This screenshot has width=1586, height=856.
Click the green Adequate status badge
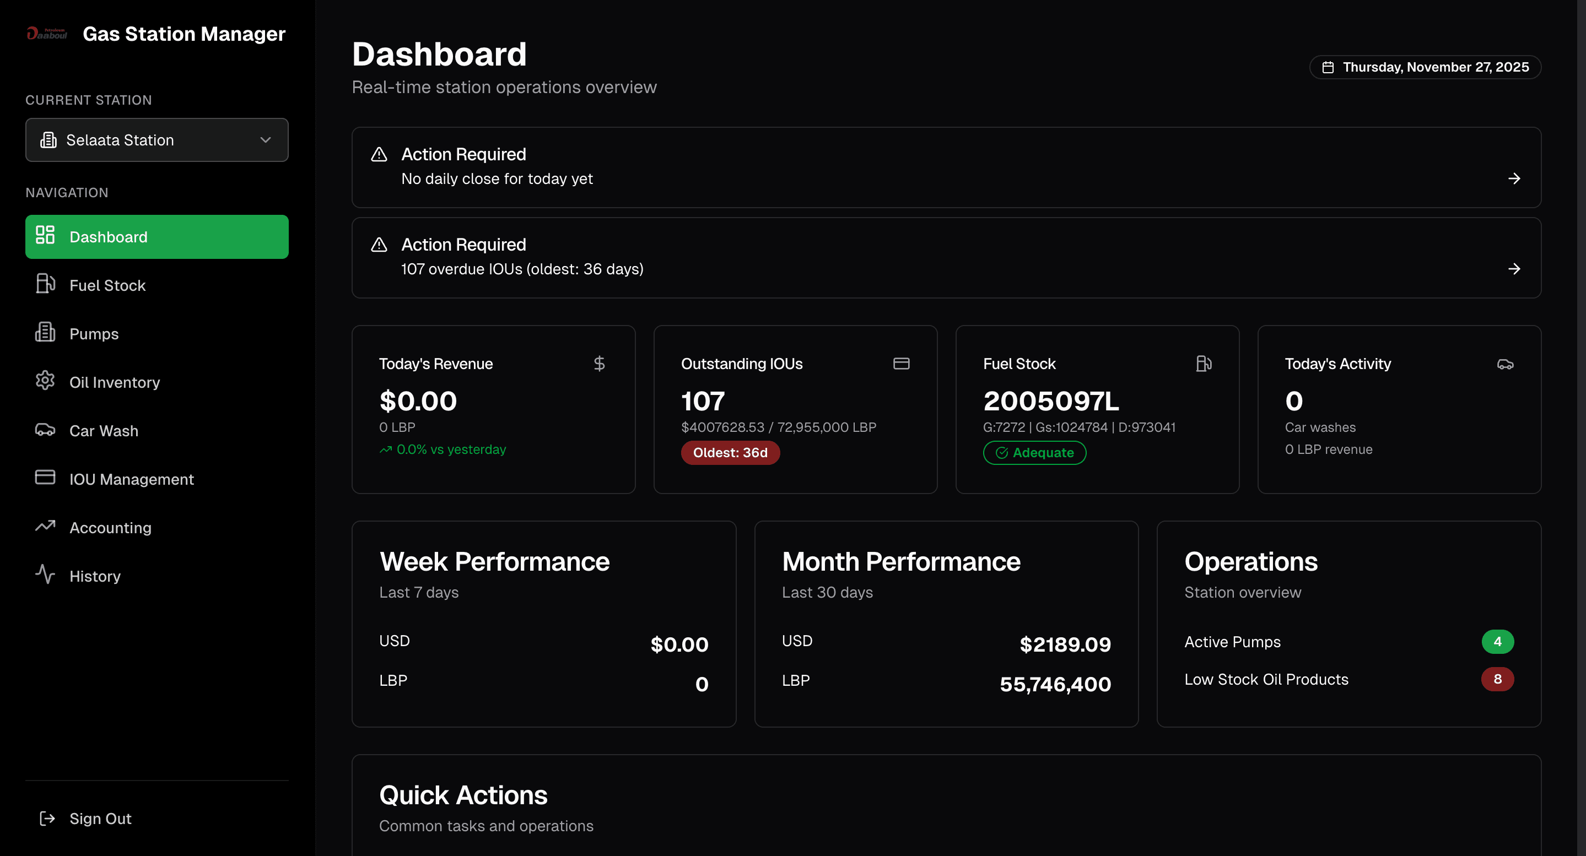pyautogui.click(x=1034, y=453)
